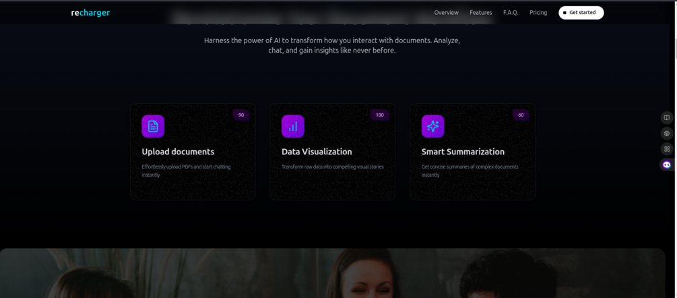Select the Smart Summarization heading
This screenshot has width=677, height=298.
tap(463, 152)
